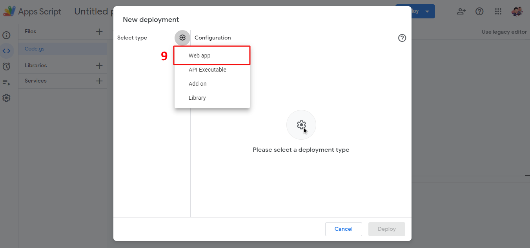The image size is (530, 248).
Task: Open the Overview info icon in sidebar
Action: point(6,35)
